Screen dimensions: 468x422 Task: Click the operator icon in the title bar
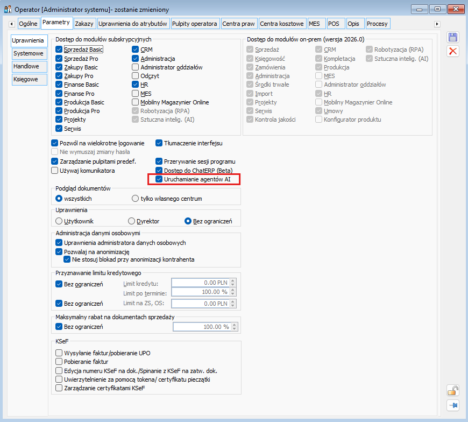point(8,9)
